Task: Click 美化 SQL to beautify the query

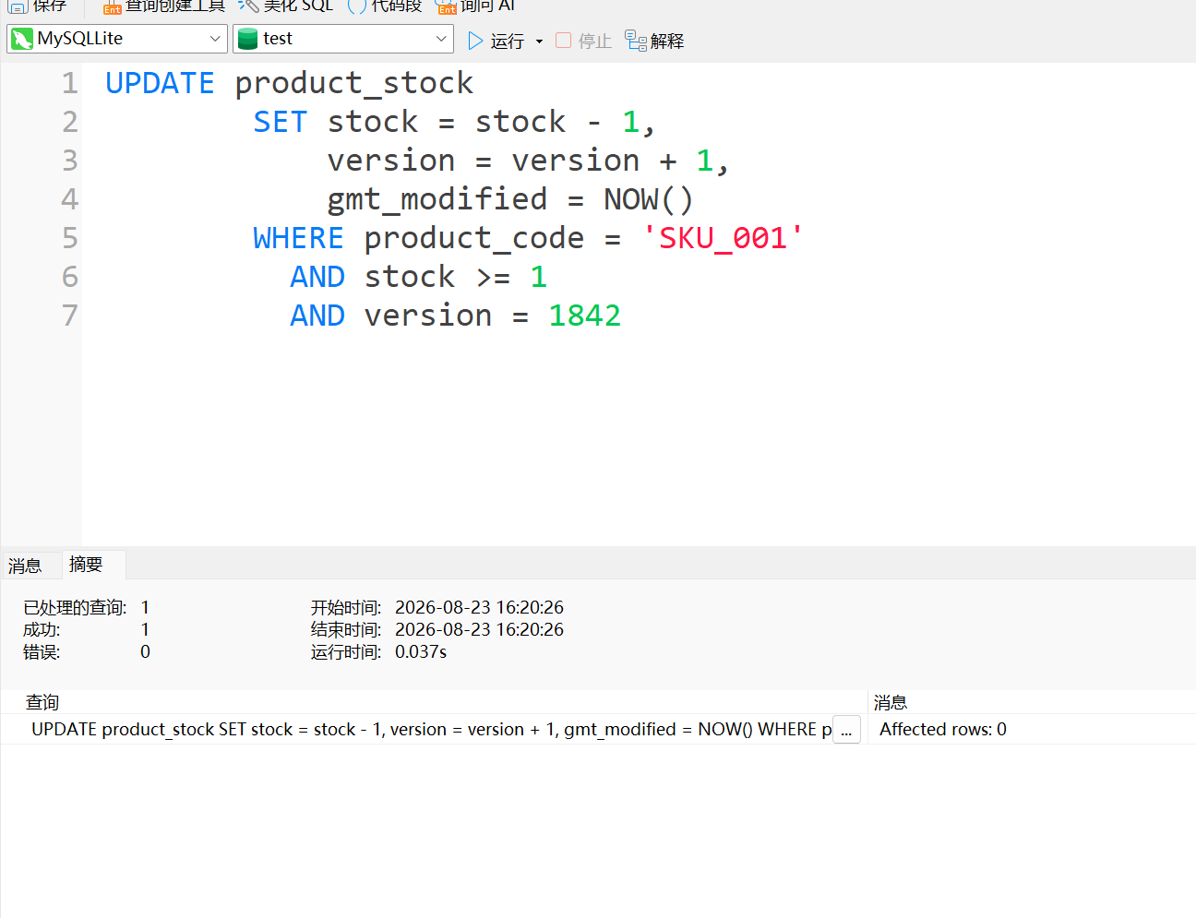Action: tap(285, 6)
